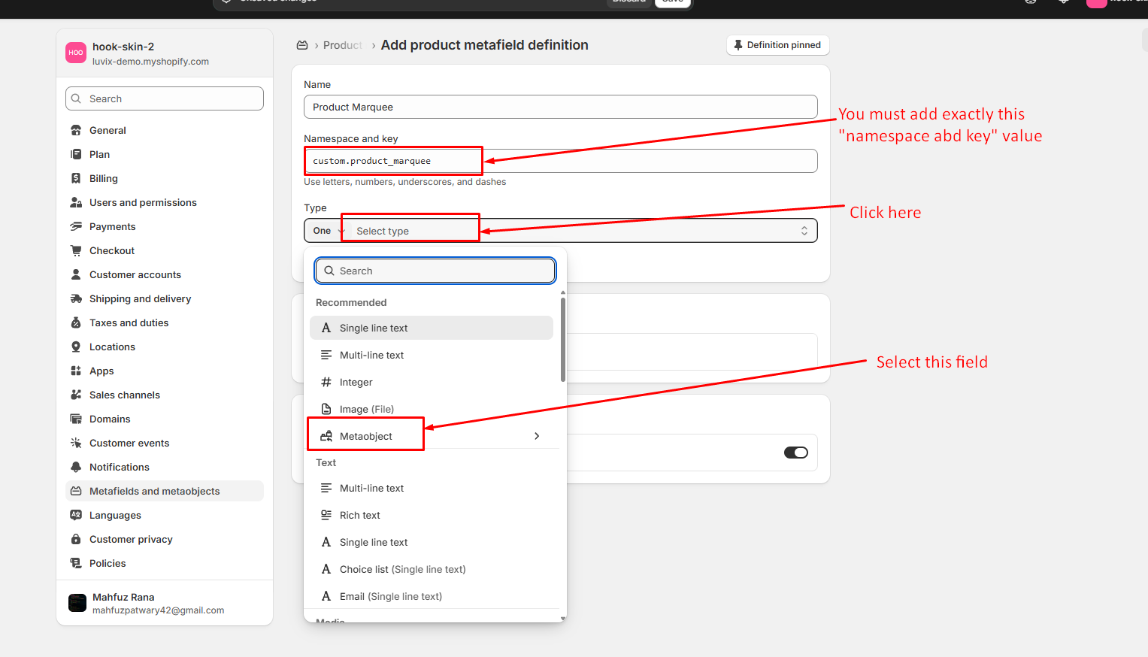Click the Shipping and delivery truck icon

point(76,298)
